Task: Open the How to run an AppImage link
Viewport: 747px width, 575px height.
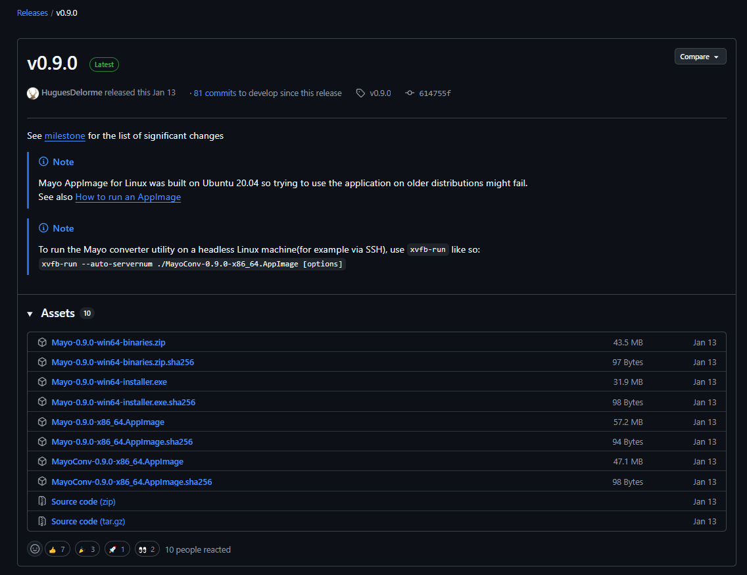Action: tap(128, 197)
